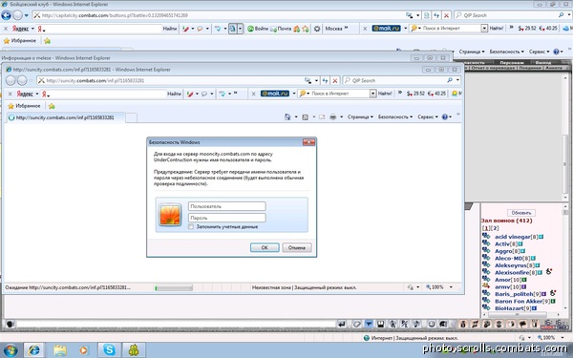Click the chat message input field
The width and height of the screenshot is (573, 358).
click(x=176, y=324)
